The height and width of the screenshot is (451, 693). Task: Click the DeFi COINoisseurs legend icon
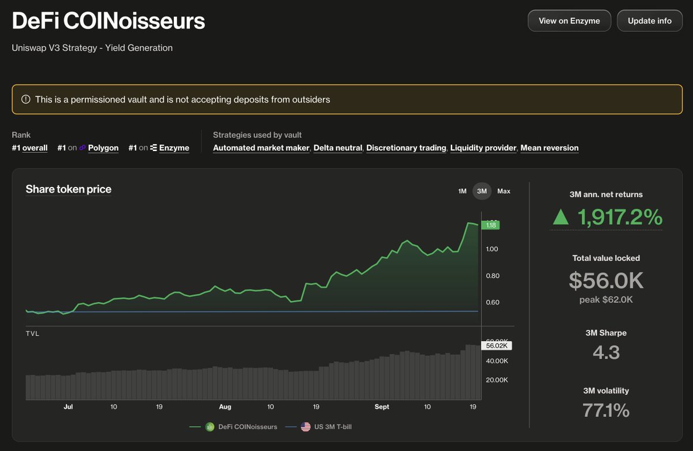pyautogui.click(x=210, y=427)
